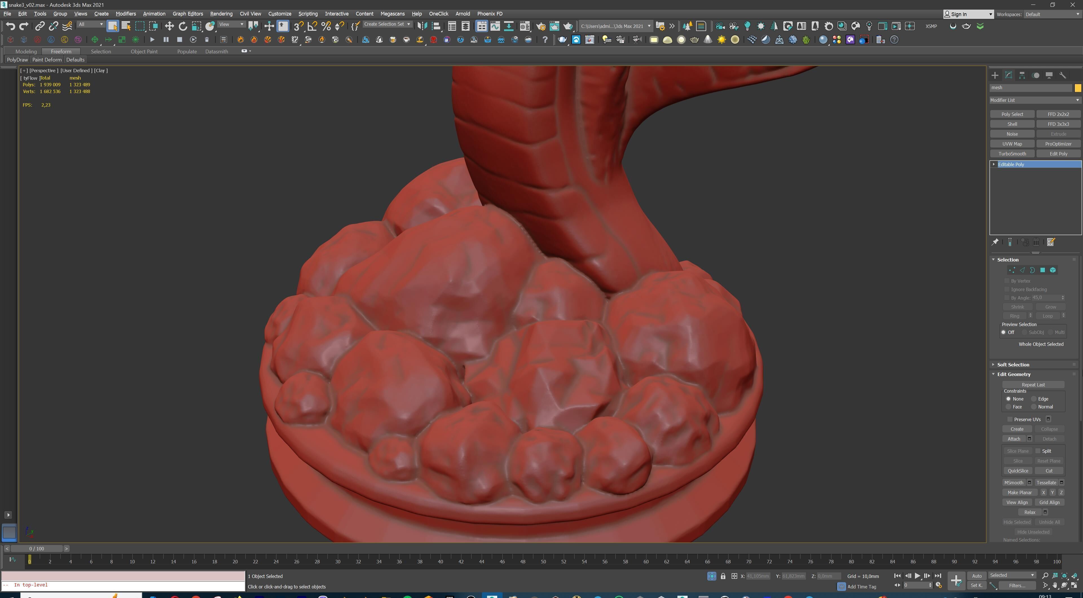
Task: Click the Attach button
Action: (x=1014, y=439)
